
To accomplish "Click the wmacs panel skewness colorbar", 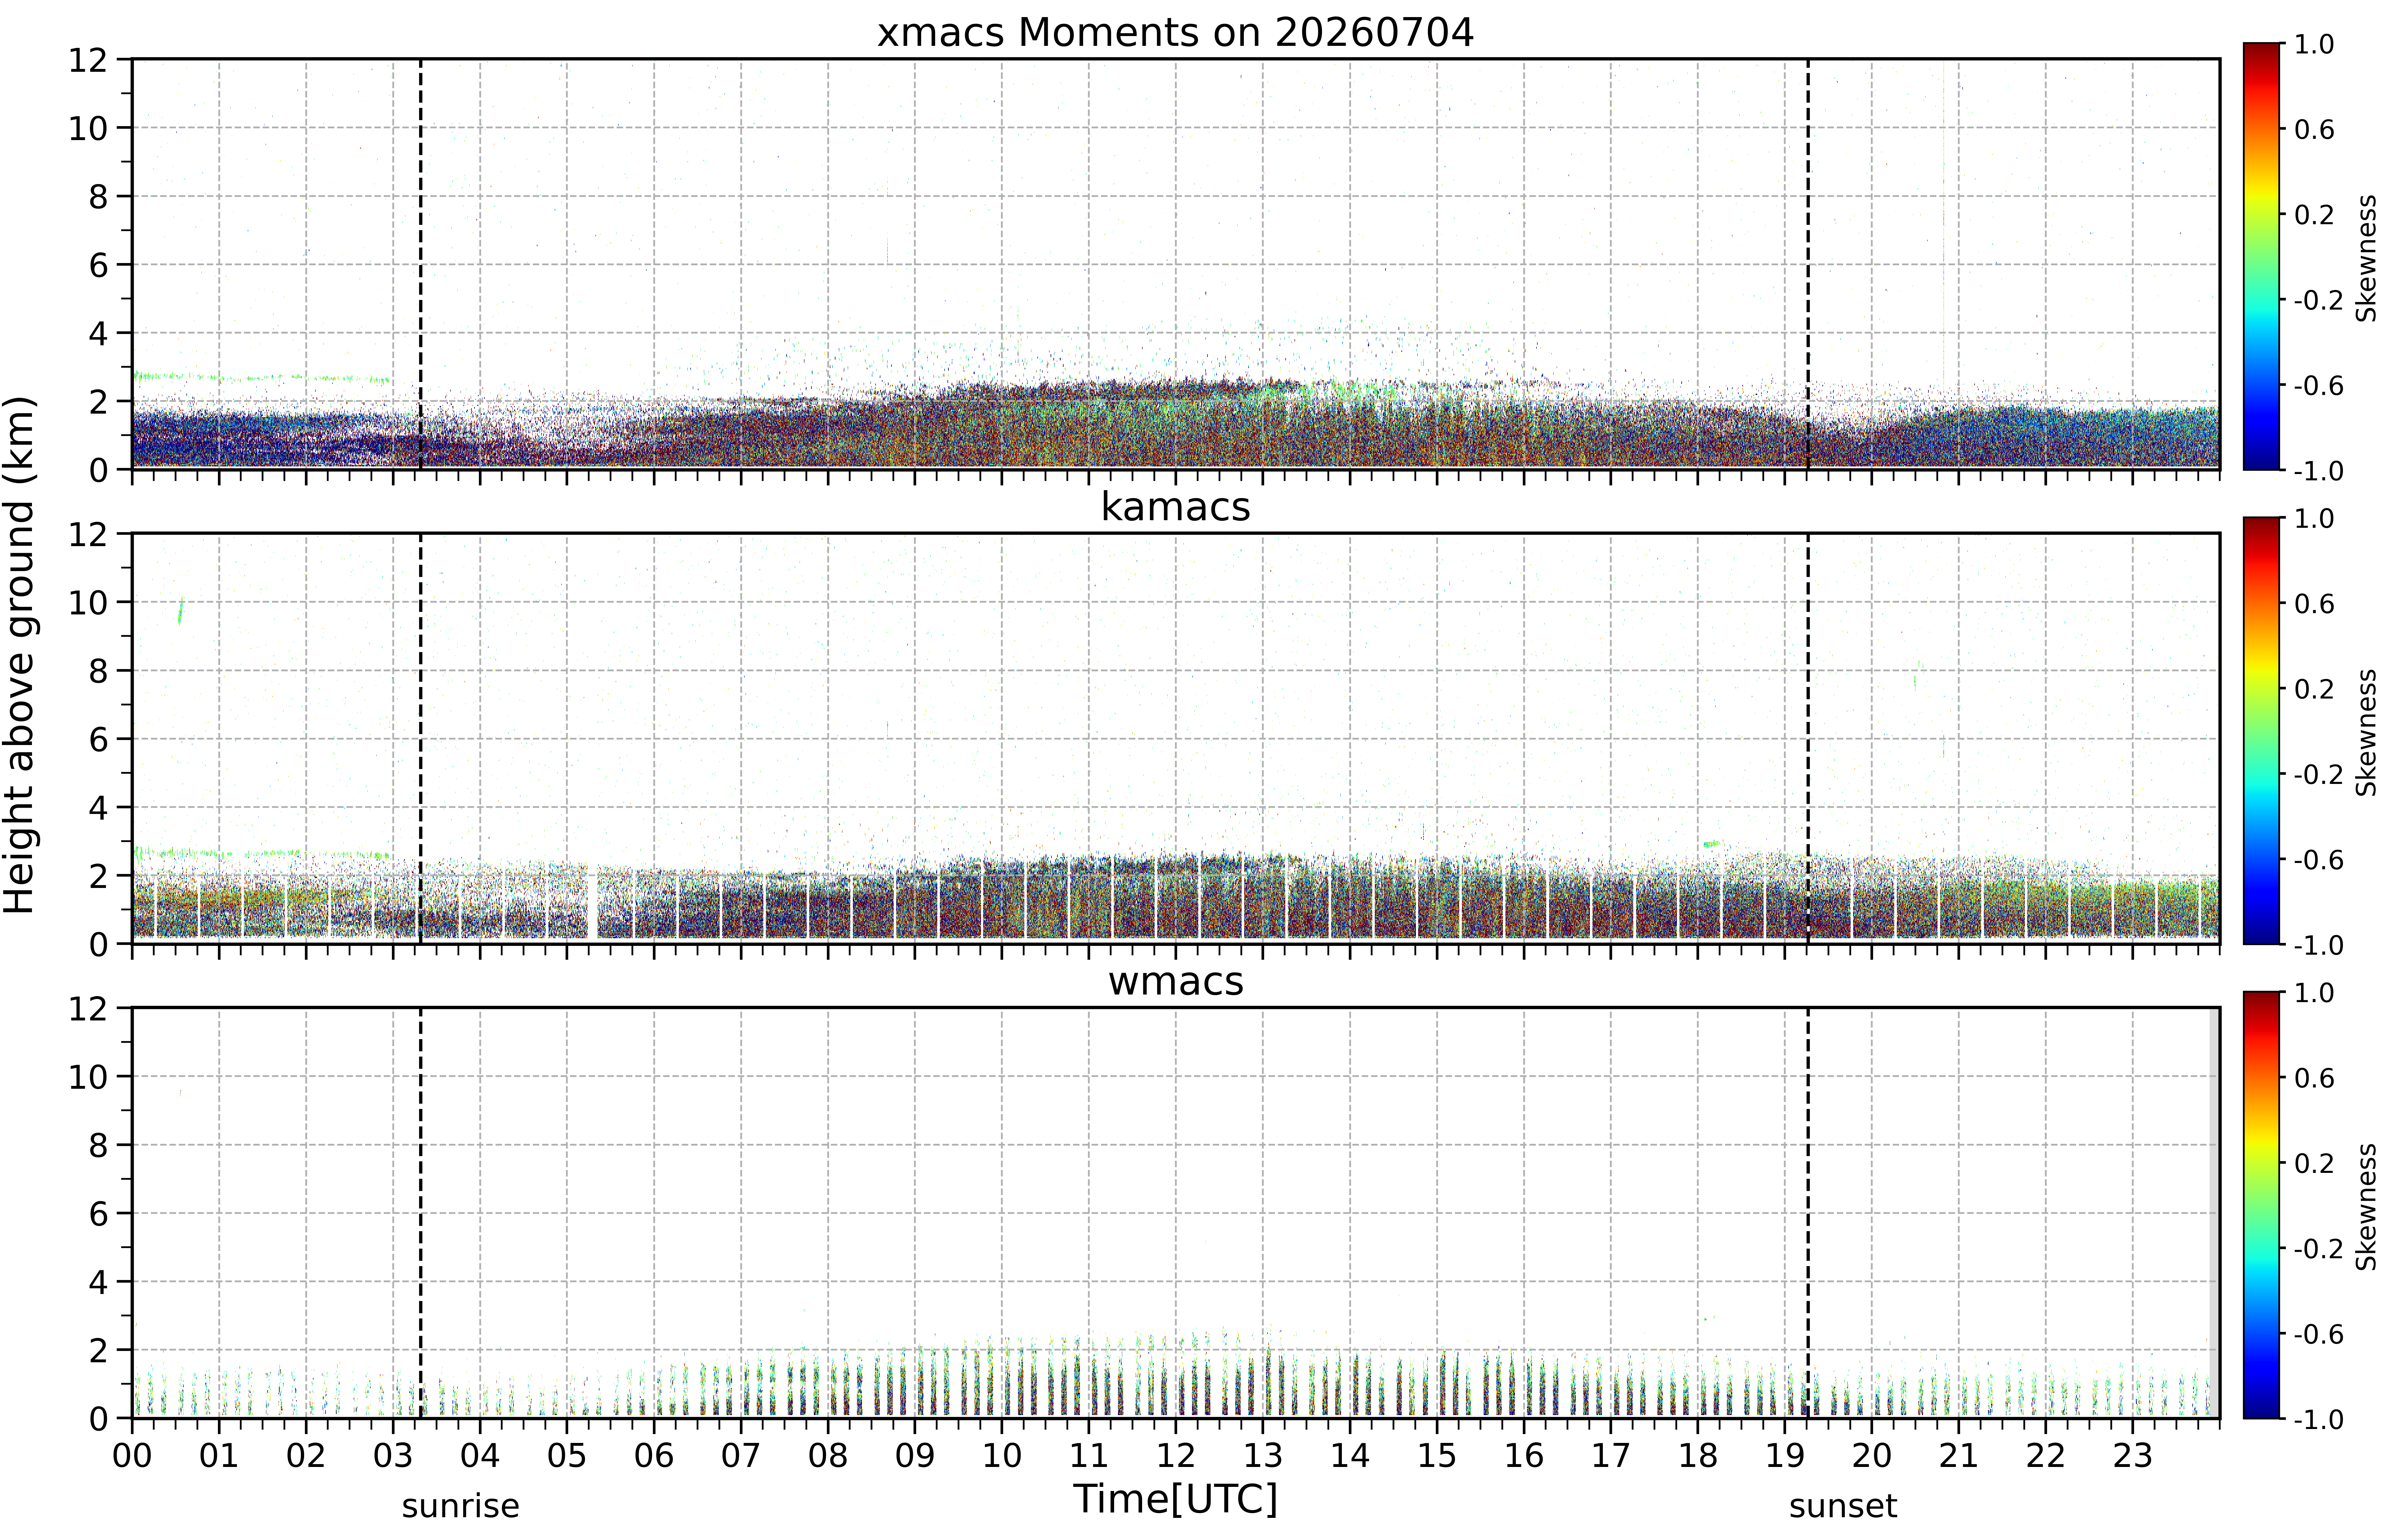I will pos(2261,1205).
